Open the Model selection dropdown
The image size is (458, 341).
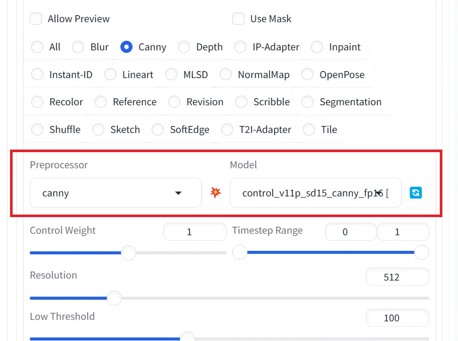coord(315,192)
